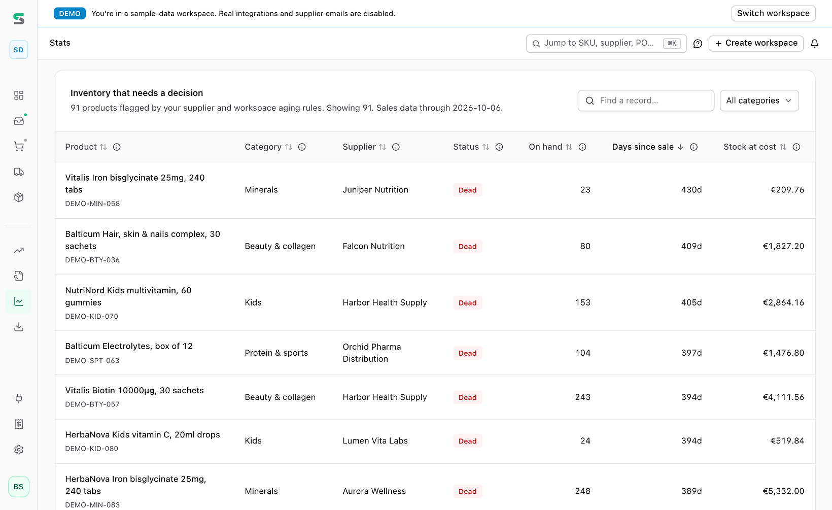The image size is (832, 510).
Task: Open the notifications bell
Action: [x=815, y=44]
